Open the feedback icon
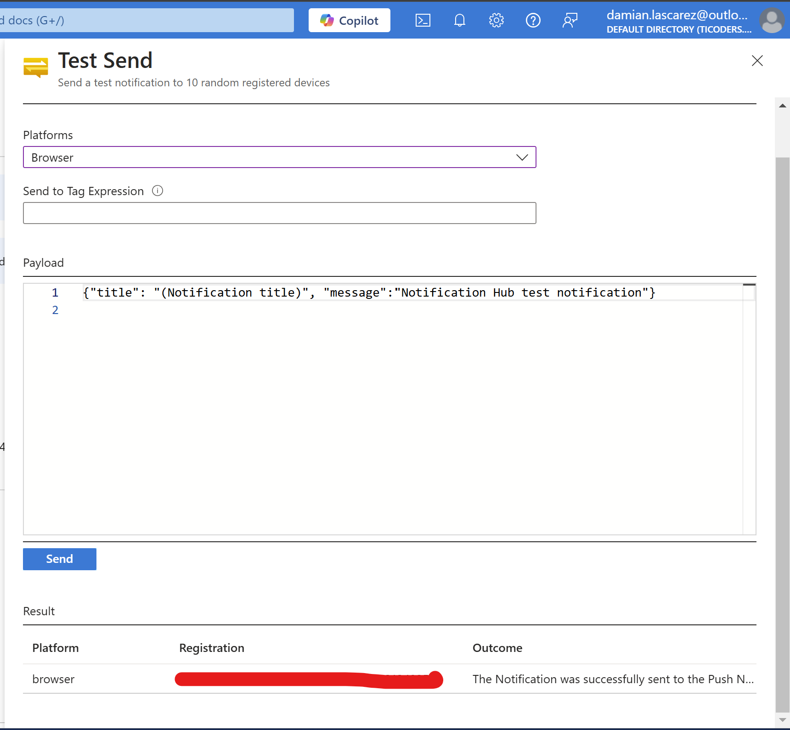This screenshot has height=730, width=790. pyautogui.click(x=570, y=20)
